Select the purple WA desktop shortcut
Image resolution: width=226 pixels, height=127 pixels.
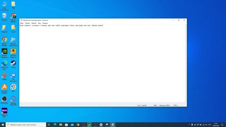[5, 113]
